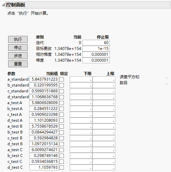Set the upper limit field for d_test A

(x=104, y=120)
